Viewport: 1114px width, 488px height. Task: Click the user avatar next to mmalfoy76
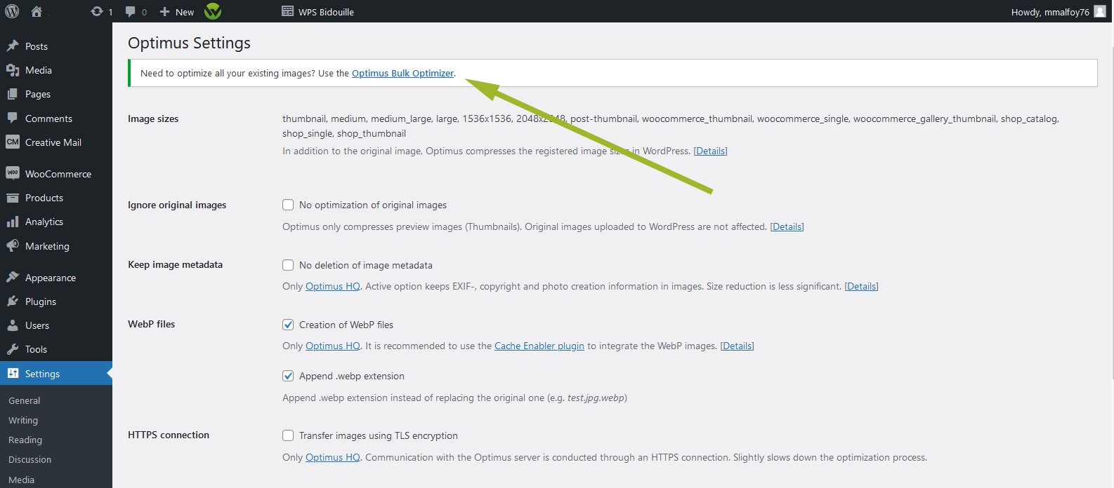tap(1100, 11)
